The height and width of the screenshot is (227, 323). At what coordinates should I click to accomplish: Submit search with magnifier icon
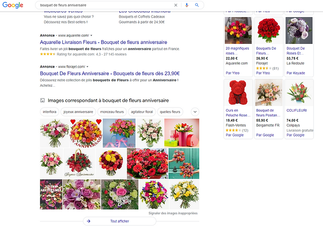(x=197, y=5)
